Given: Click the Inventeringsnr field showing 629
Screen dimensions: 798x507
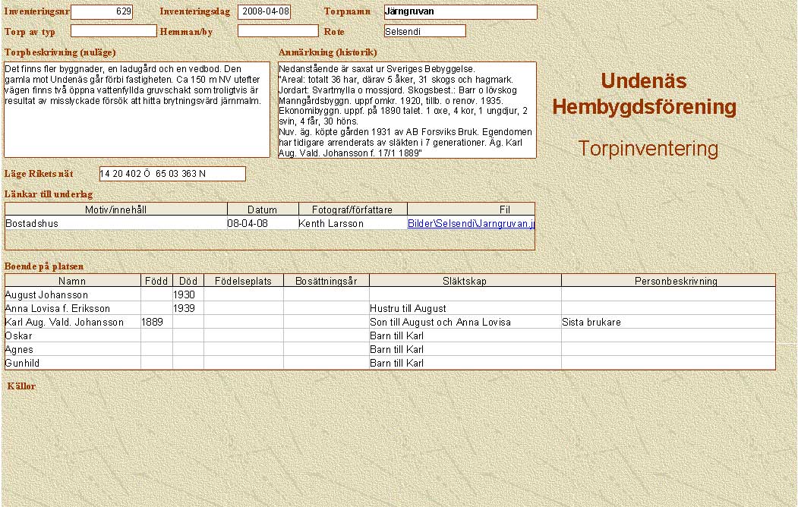Looking at the screenshot, I should point(101,12).
